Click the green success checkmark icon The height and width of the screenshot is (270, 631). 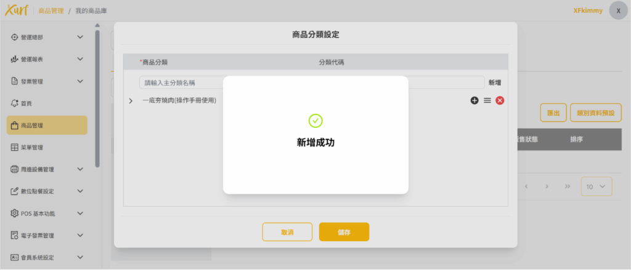coord(315,121)
